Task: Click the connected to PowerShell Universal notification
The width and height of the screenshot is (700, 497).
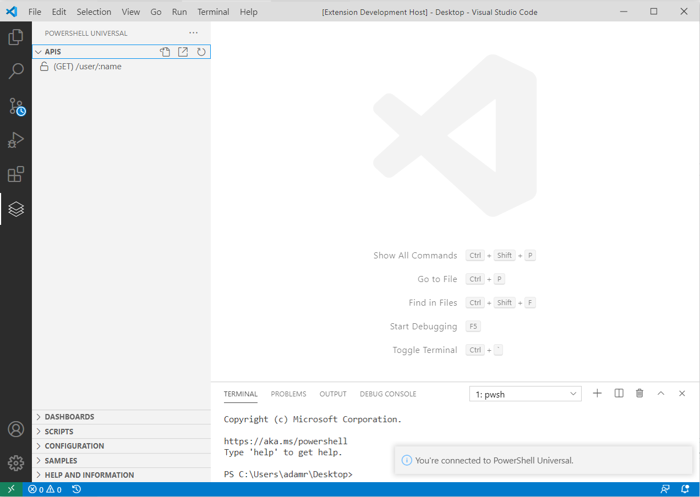Action: [x=543, y=460]
